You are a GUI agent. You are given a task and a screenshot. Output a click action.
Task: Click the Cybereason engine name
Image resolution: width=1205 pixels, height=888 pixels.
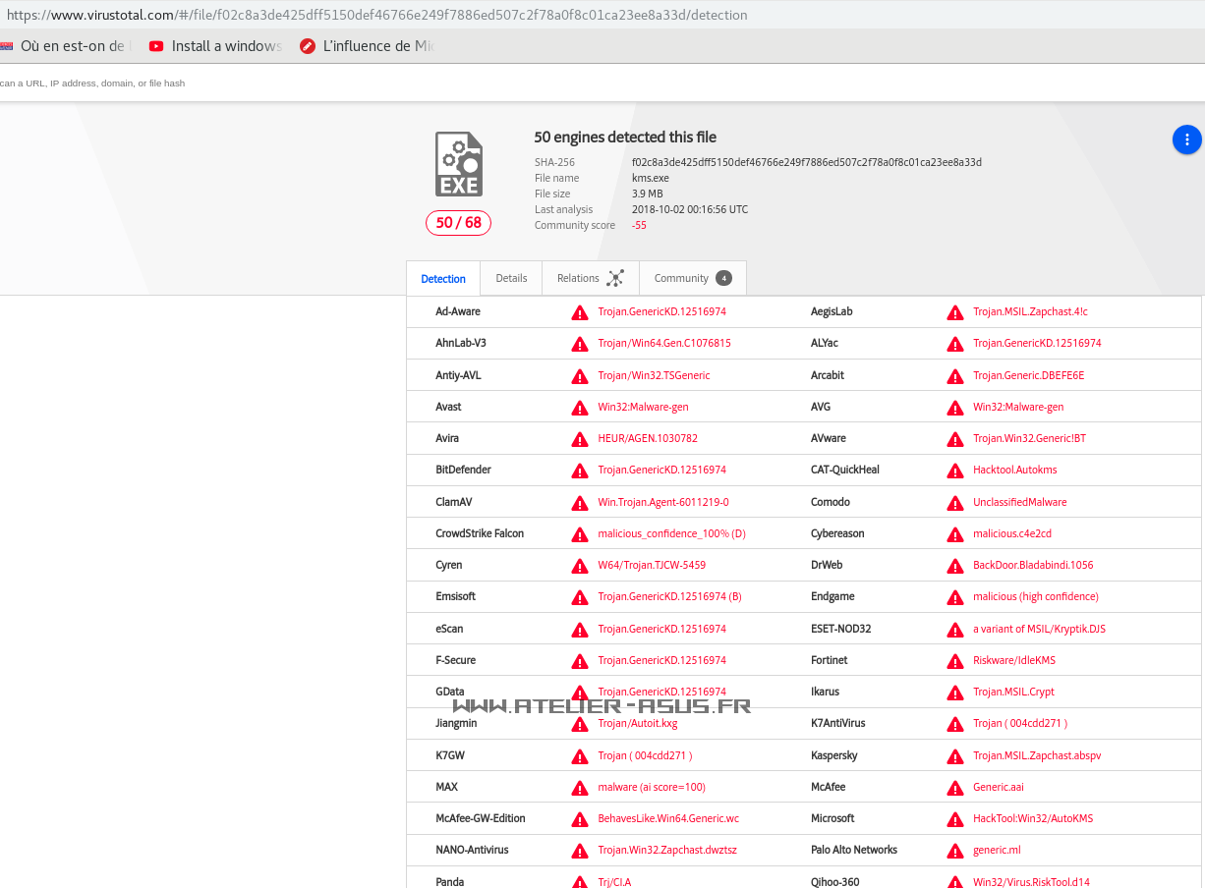tap(837, 533)
